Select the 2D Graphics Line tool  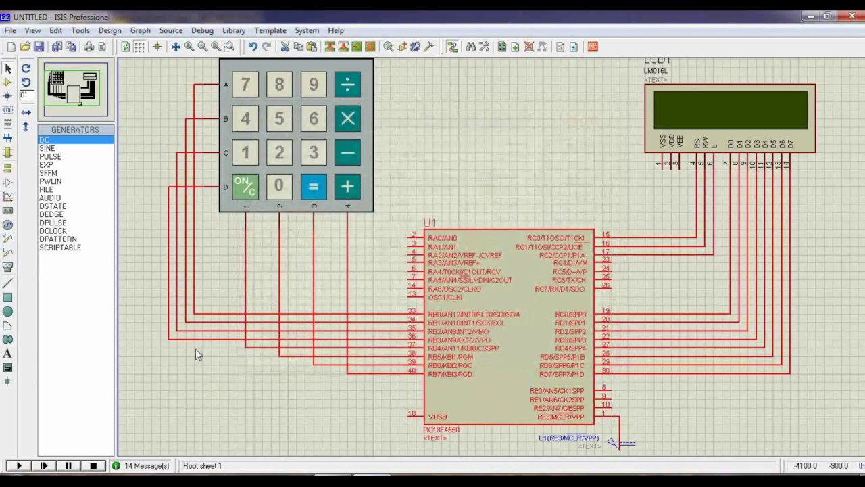(8, 283)
